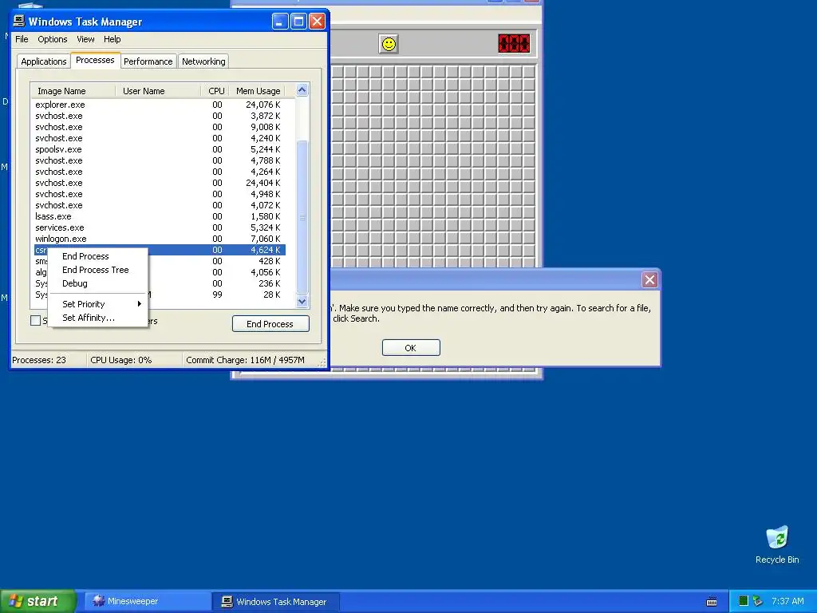
Task: Select the services.exe process row
Action: point(160,227)
